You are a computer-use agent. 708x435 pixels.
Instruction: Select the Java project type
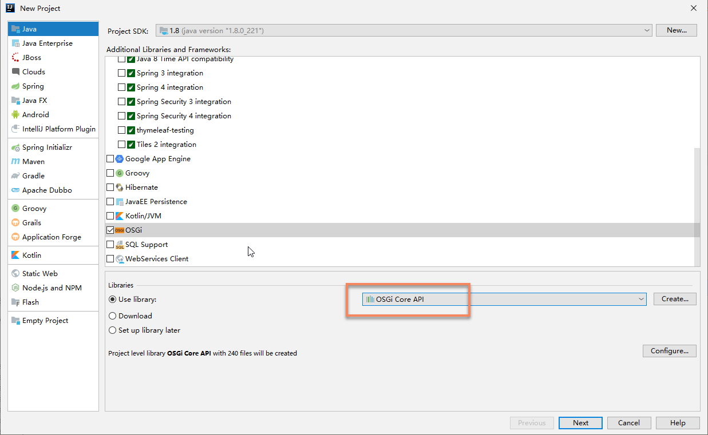pos(53,29)
